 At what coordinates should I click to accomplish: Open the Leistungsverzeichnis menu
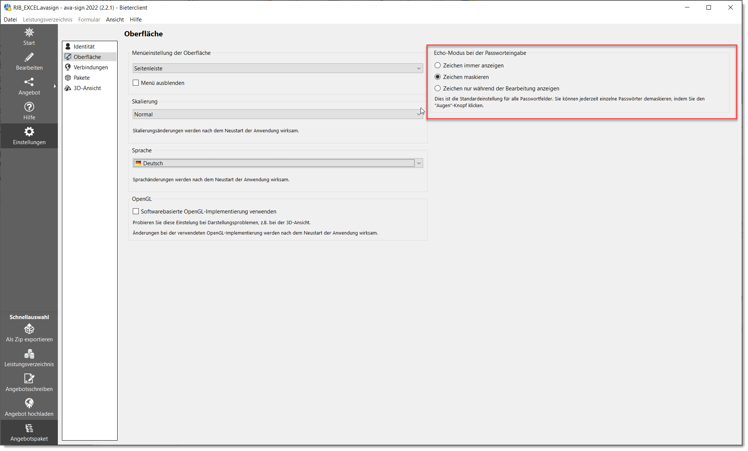tap(47, 19)
